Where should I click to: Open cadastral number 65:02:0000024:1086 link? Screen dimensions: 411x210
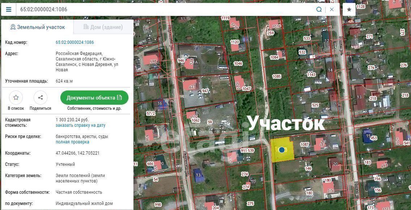75,42
